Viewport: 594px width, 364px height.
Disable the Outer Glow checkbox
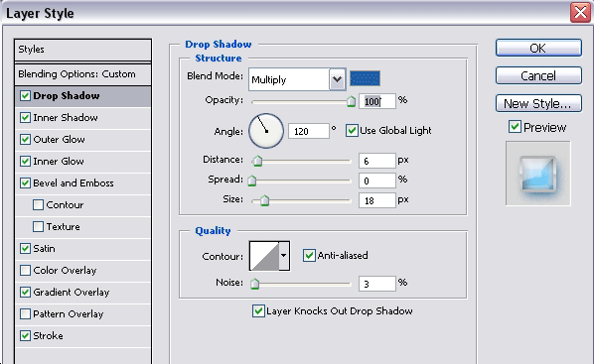[x=25, y=139]
